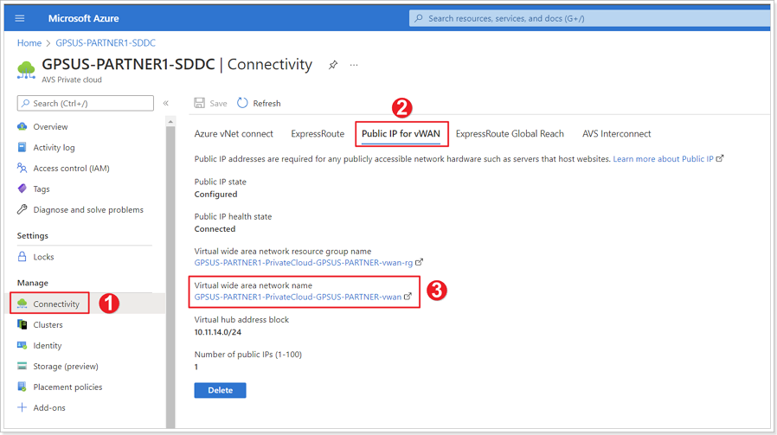Pin the Connectivity blade with pushpin icon

coord(333,65)
